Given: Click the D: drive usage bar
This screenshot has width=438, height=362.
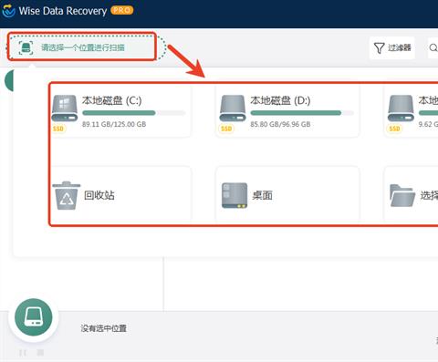Looking at the screenshot, I should [302, 113].
